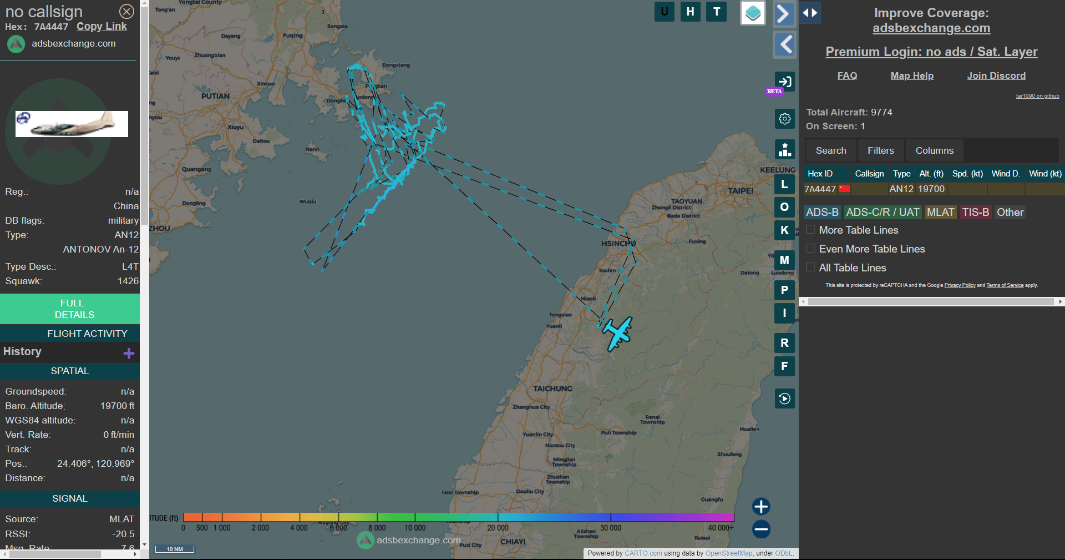Open the map layers selector

tap(753, 13)
